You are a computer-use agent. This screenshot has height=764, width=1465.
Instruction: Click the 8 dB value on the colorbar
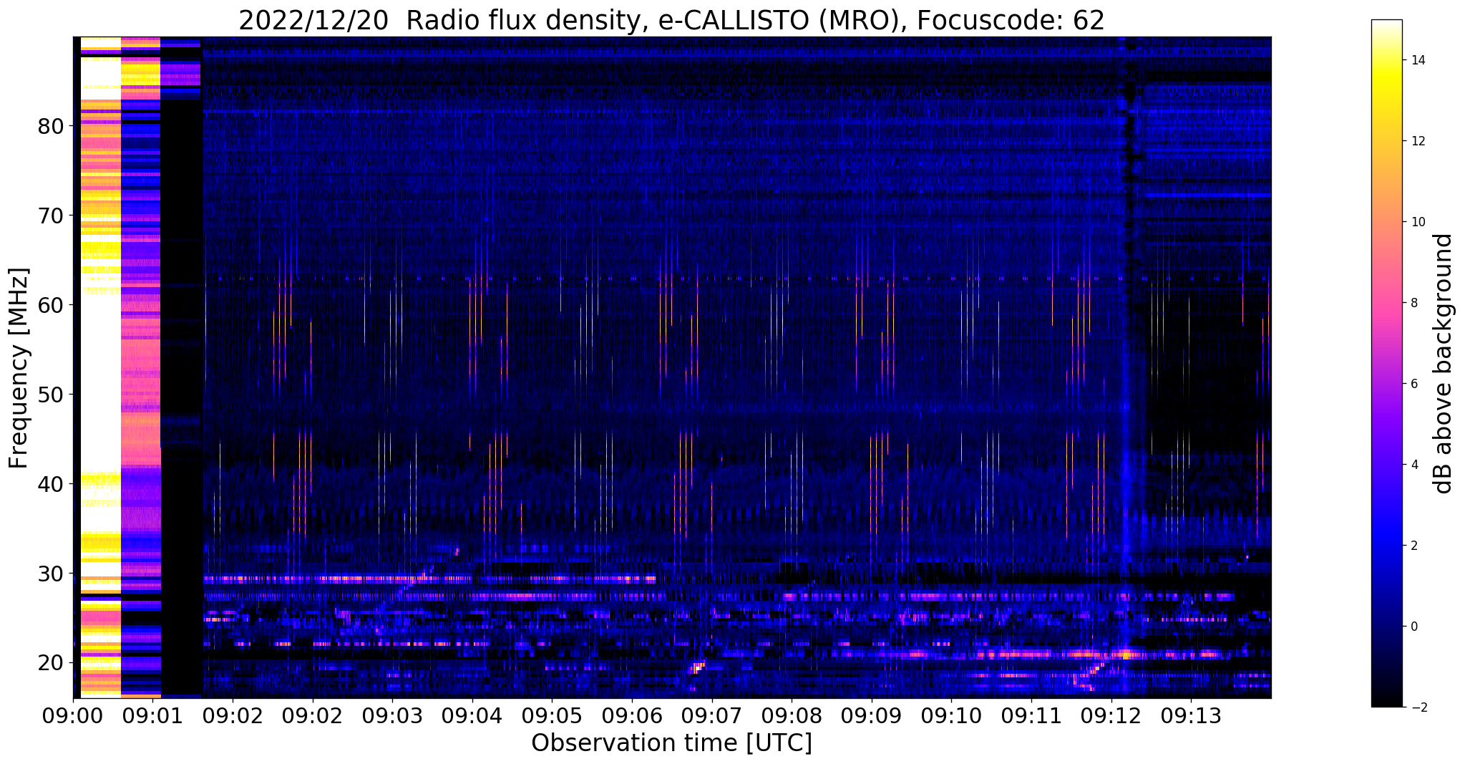coord(1413,303)
